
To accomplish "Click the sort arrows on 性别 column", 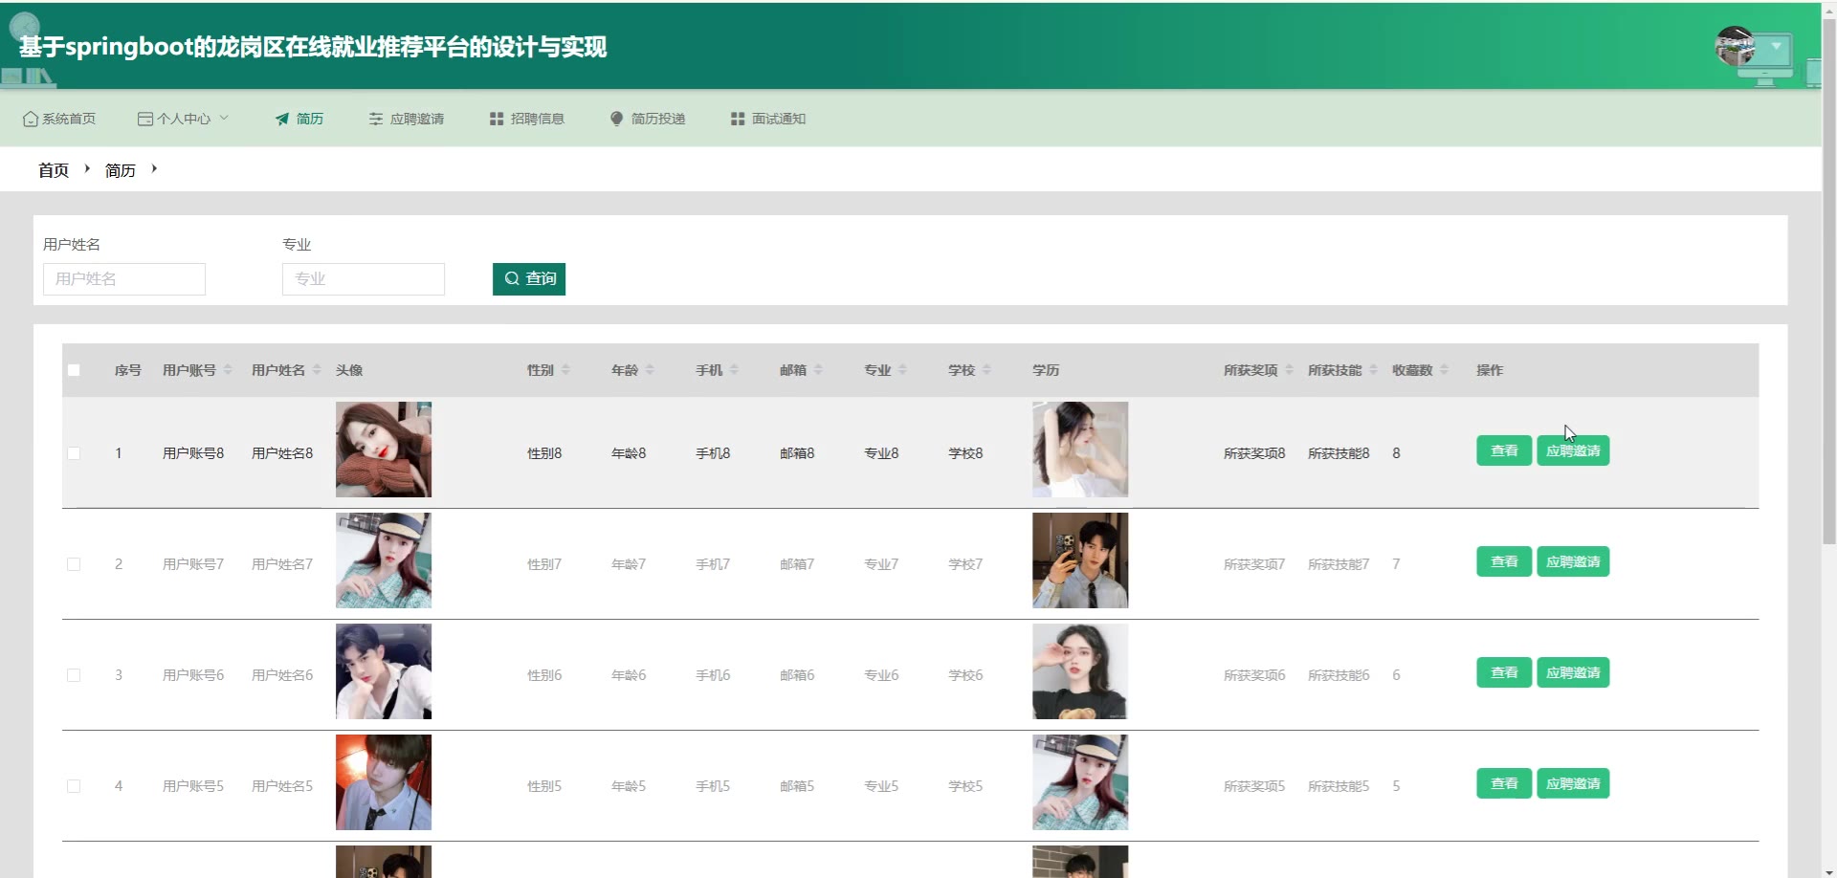I will click(565, 370).
